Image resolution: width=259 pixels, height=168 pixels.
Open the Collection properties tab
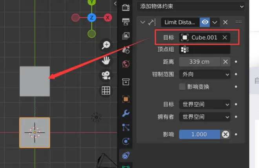tap(126, 82)
